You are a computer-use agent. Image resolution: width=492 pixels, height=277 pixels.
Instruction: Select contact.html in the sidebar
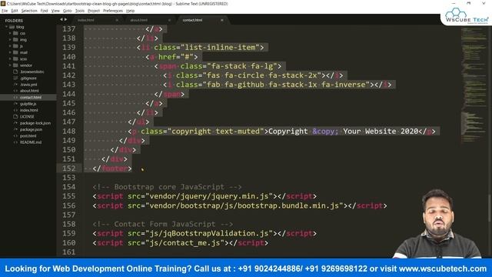point(31,98)
